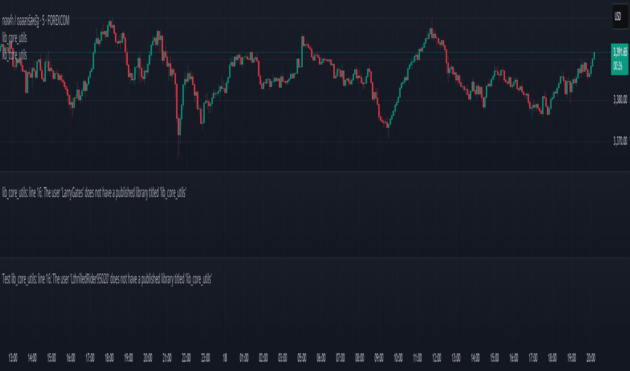The width and height of the screenshot is (630, 371).
Task: Click the 09:00 time axis label
Action: (379, 358)
